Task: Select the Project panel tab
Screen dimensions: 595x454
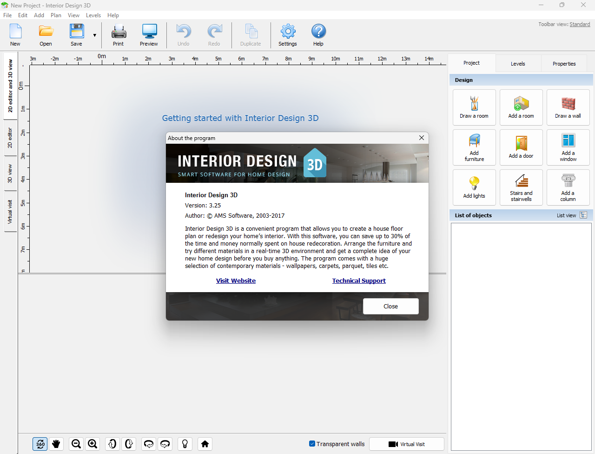Action: tap(471, 63)
